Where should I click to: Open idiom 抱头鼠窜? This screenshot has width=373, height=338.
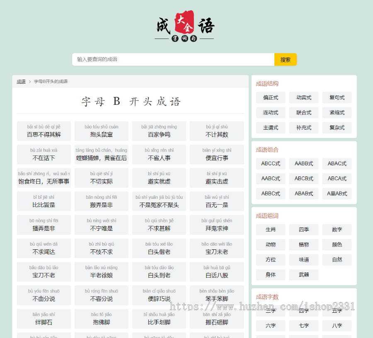point(102,131)
